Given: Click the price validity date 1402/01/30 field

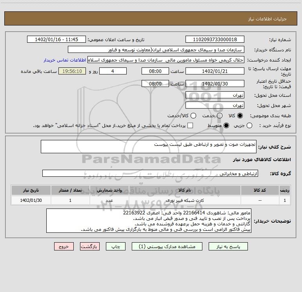Looking at the screenshot, I should (x=215, y=84).
